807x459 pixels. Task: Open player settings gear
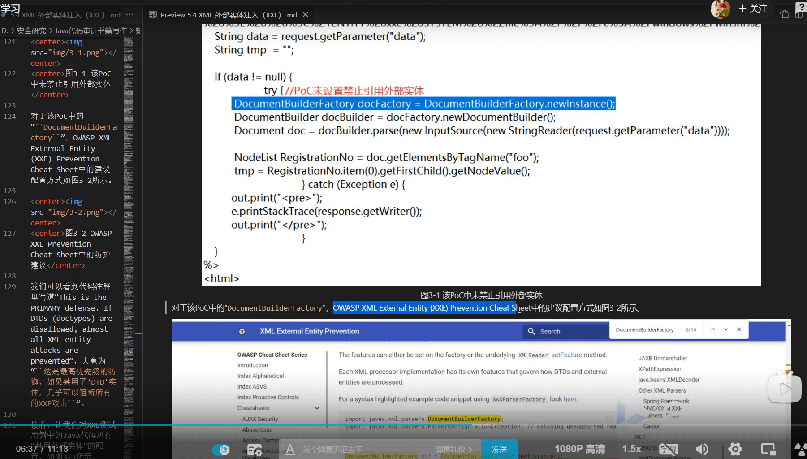[735, 449]
